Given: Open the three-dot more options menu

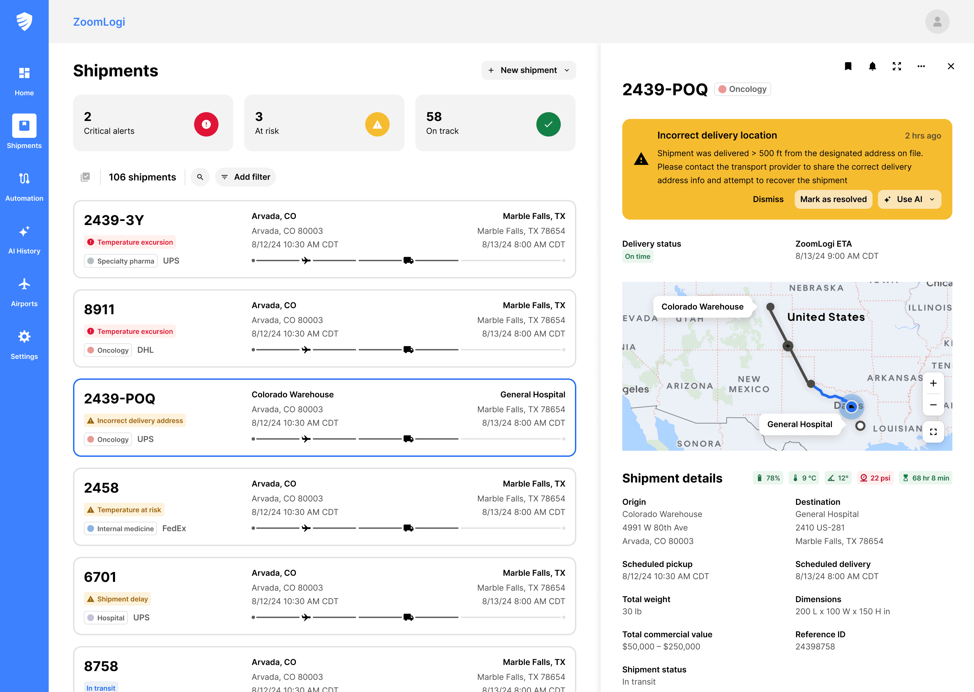Looking at the screenshot, I should [x=921, y=66].
